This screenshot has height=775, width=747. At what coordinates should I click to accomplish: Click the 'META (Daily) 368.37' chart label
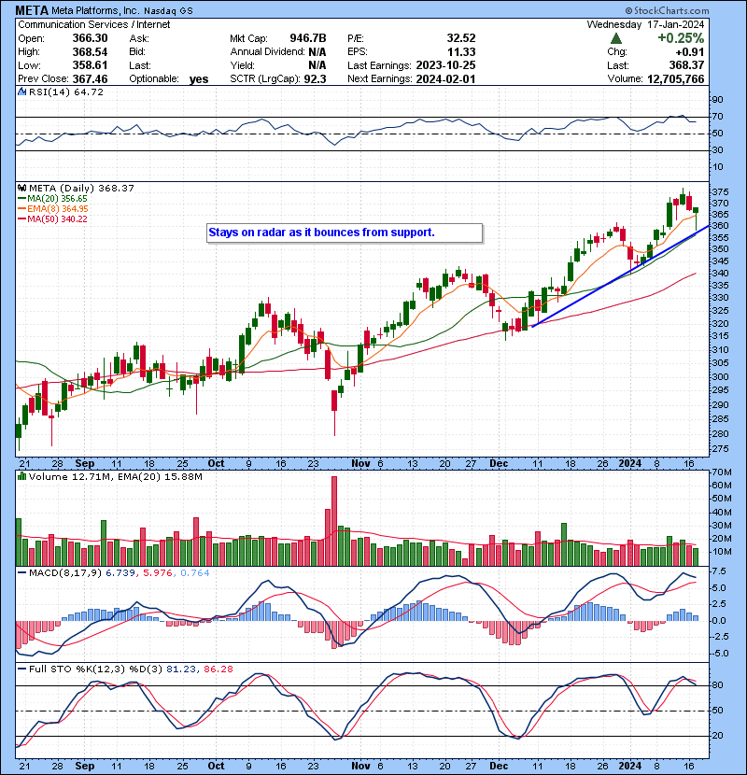pos(81,189)
